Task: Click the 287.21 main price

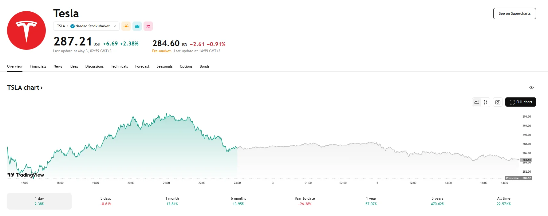Action: [73, 41]
